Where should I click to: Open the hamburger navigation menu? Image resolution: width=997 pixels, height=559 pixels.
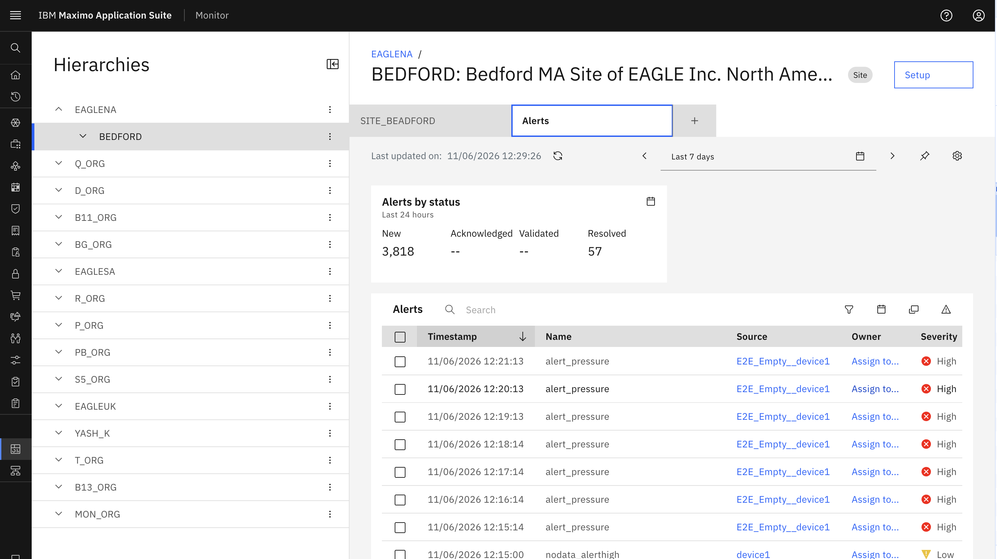pos(16,16)
